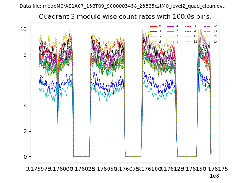This screenshot has height=183, width=244.
Task: Click the y-axis tick label 2
Action: pyautogui.click(x=25, y=131)
